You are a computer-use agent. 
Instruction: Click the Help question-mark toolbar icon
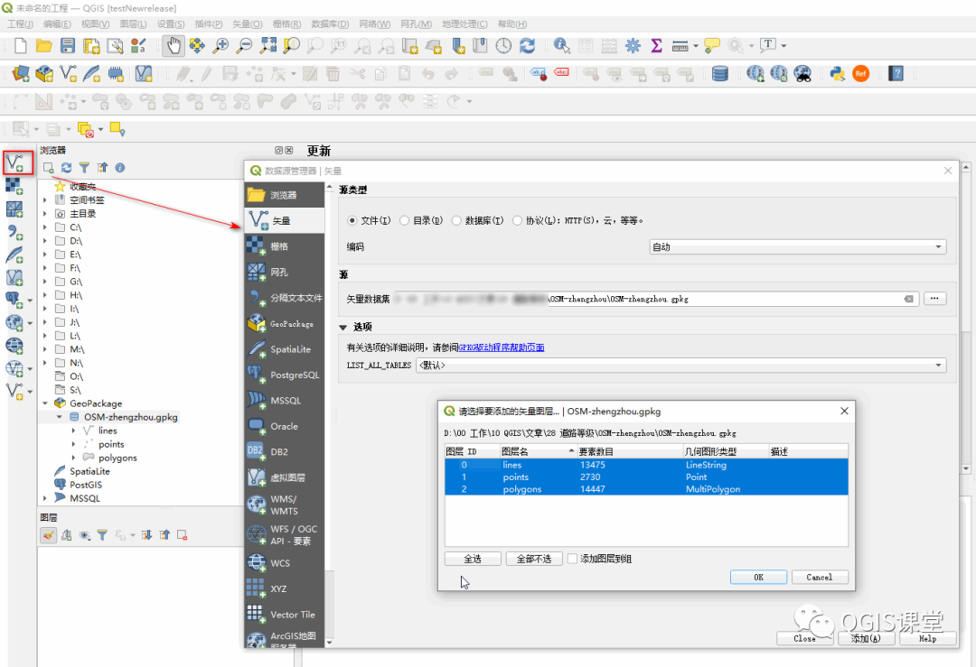pos(896,74)
